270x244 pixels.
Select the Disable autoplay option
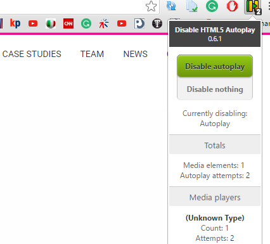pos(215,66)
